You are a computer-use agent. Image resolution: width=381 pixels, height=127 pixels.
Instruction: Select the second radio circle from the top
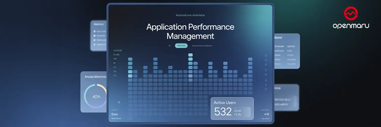pyautogui.click(x=266, y=60)
